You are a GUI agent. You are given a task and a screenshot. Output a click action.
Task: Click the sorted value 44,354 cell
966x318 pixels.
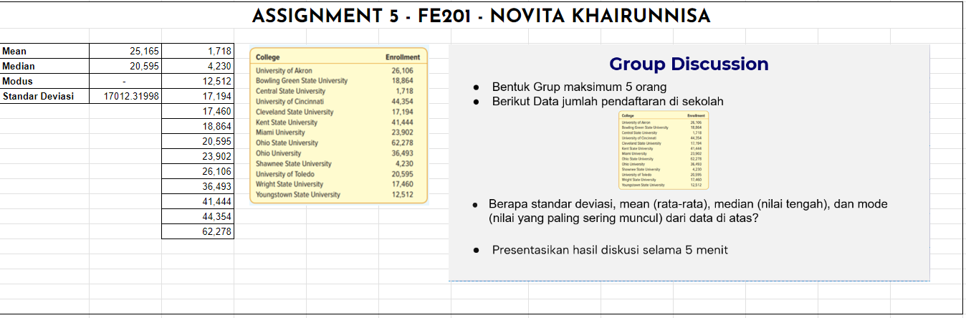pos(198,216)
